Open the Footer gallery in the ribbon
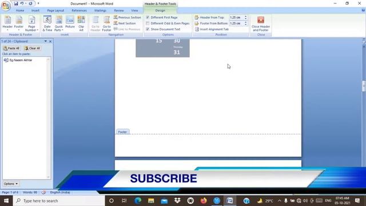The image size is (366, 206). 19,23
